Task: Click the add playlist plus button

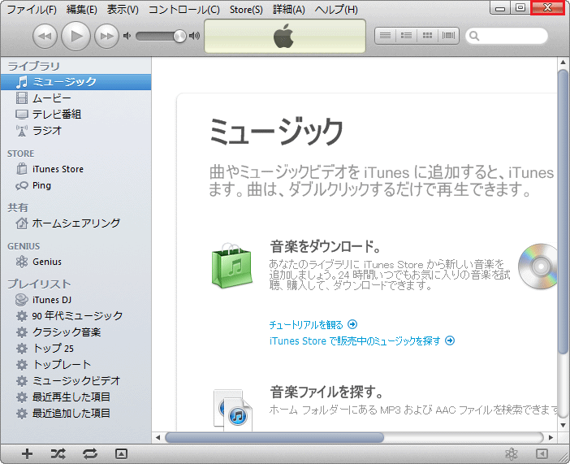Action: click(x=27, y=453)
